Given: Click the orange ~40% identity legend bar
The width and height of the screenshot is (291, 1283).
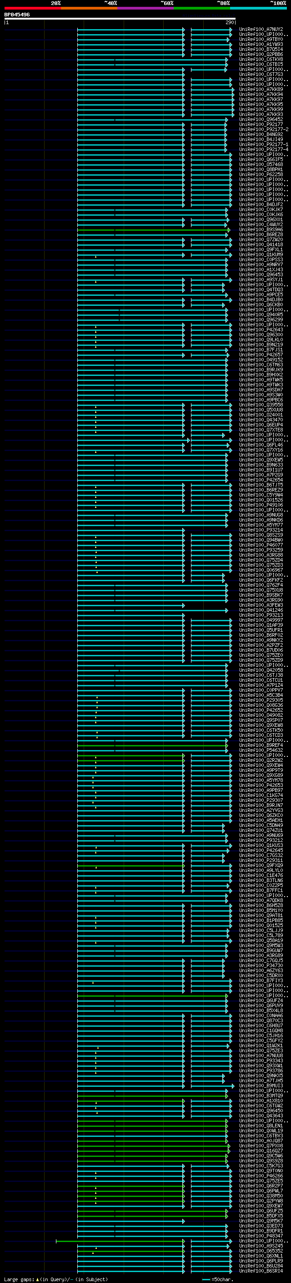Looking at the screenshot, I should [89, 8].
